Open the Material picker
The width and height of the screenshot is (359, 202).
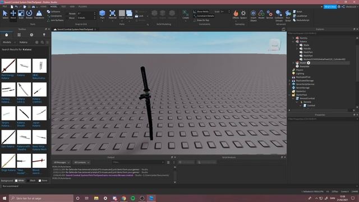(x=112, y=15)
